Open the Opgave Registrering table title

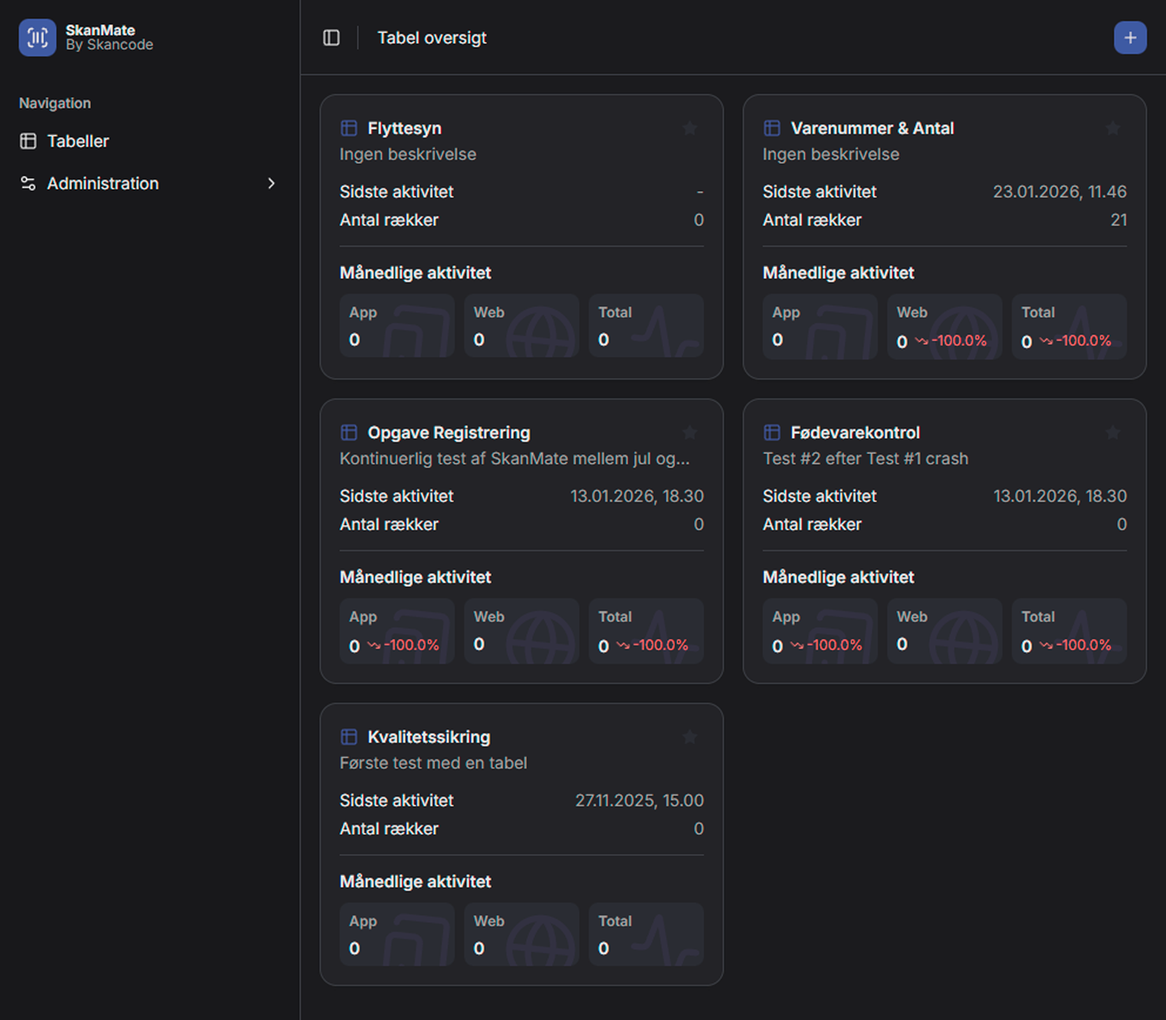(x=448, y=433)
